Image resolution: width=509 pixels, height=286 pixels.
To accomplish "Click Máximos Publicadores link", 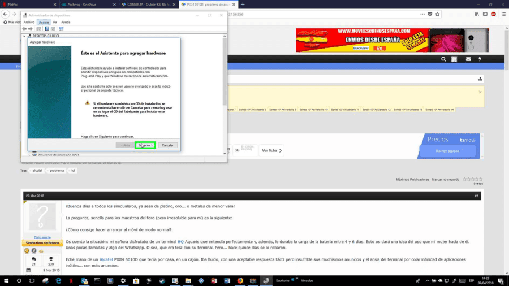I will [413, 179].
